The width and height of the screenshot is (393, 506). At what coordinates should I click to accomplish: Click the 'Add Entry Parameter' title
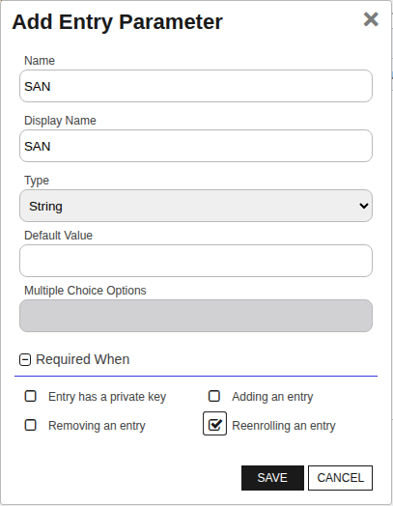[118, 22]
